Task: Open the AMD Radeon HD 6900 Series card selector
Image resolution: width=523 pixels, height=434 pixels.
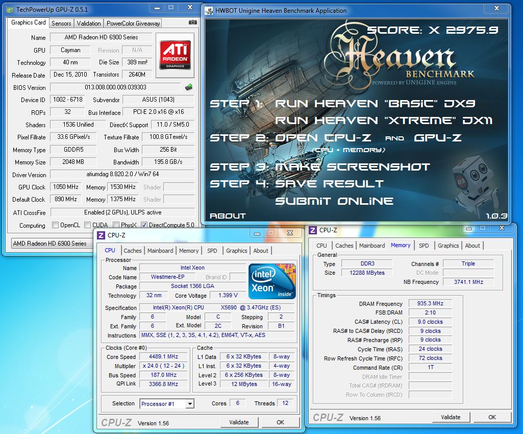Action: pos(52,244)
